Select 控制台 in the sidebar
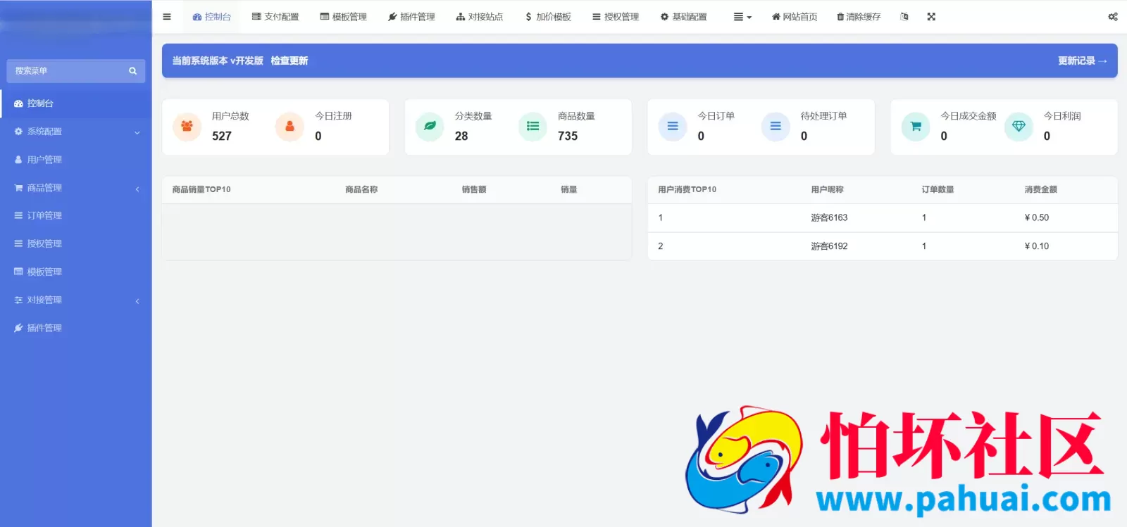The image size is (1127, 527). [76, 103]
